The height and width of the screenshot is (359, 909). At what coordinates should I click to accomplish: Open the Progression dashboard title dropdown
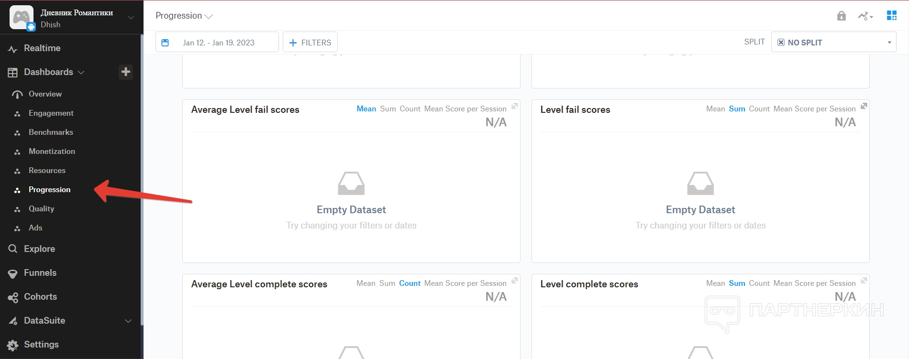pos(184,16)
